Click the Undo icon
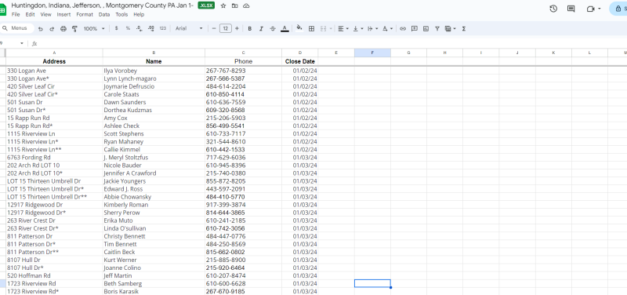The image size is (627, 295). [41, 29]
